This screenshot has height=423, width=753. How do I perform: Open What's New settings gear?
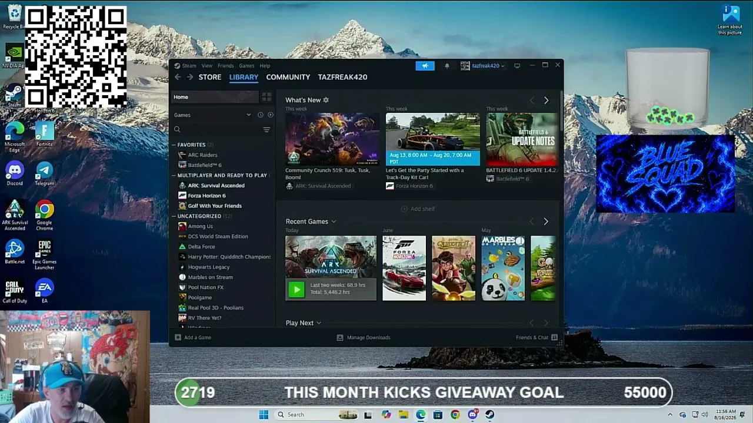[326, 100]
